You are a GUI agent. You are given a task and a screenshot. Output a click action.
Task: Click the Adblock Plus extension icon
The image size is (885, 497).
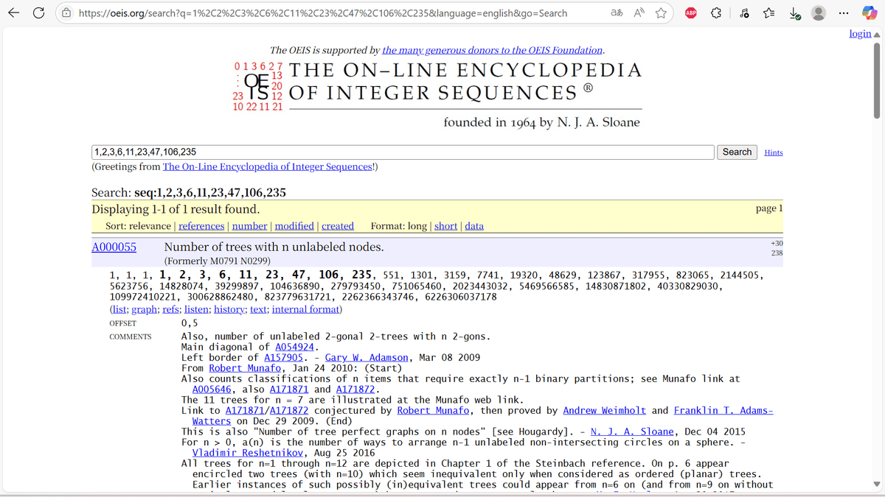click(x=691, y=13)
